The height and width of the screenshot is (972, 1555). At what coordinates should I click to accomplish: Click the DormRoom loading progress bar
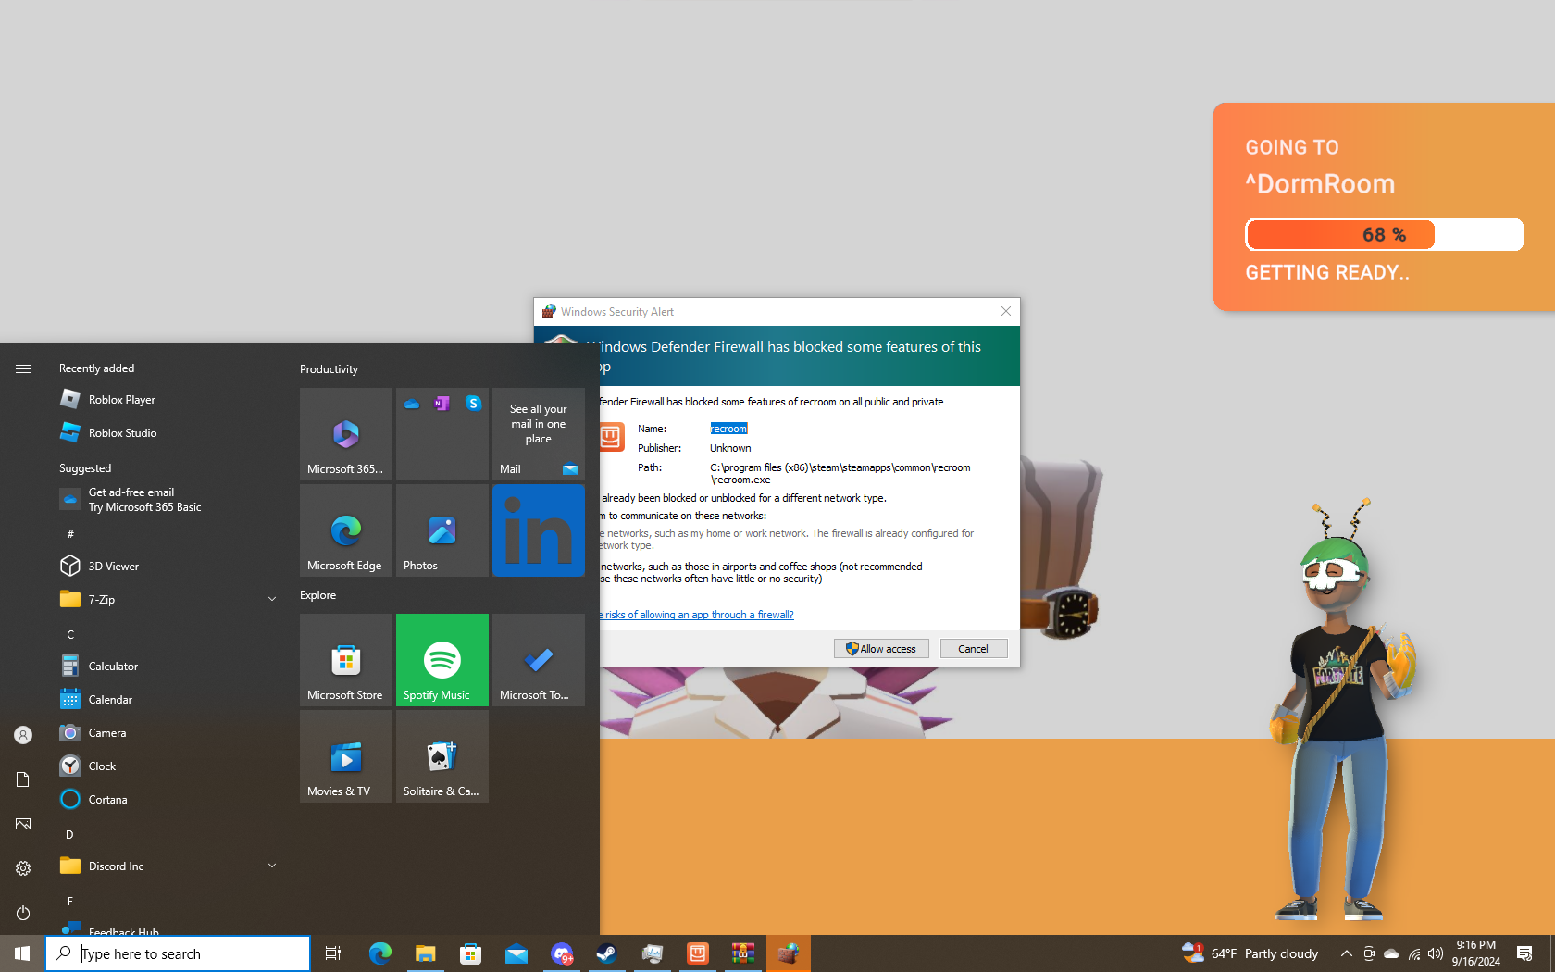[1384, 234]
